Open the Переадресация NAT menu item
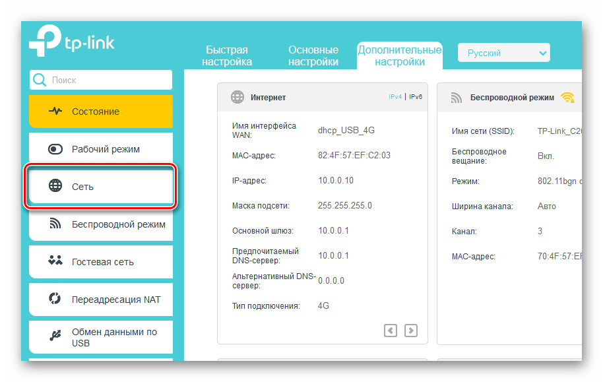 101,300
